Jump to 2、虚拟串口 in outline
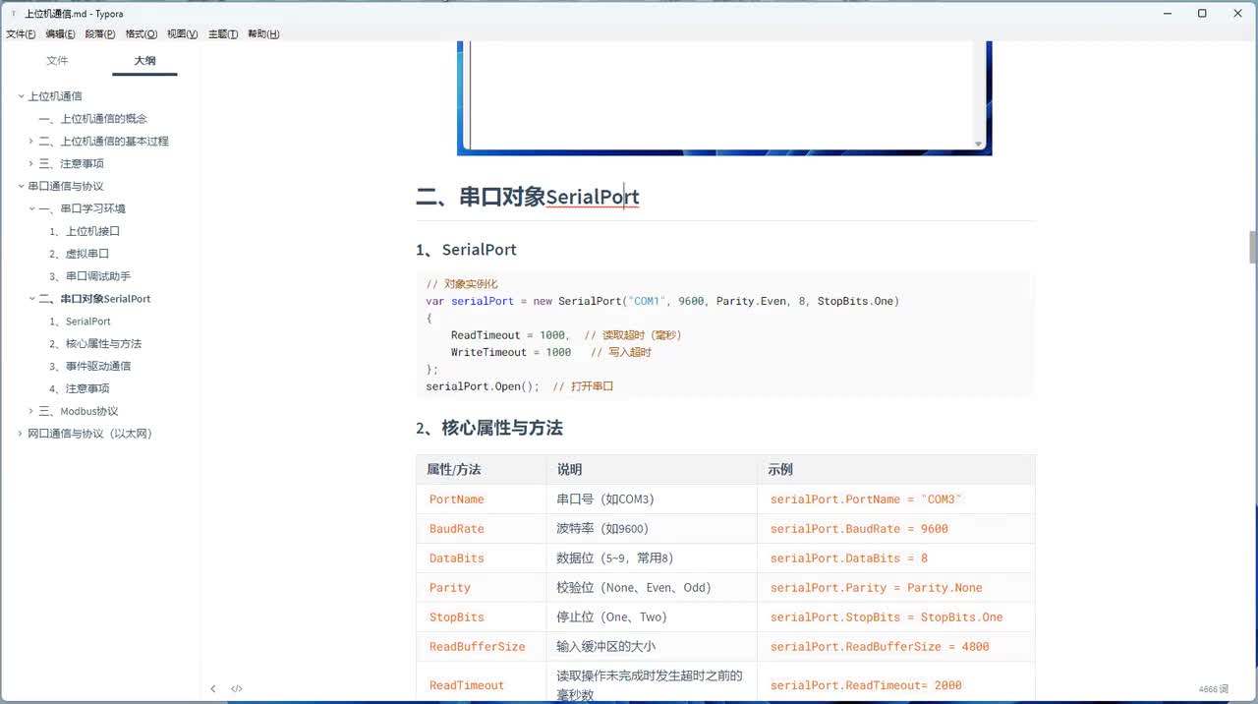This screenshot has width=1258, height=704. pos(80,254)
